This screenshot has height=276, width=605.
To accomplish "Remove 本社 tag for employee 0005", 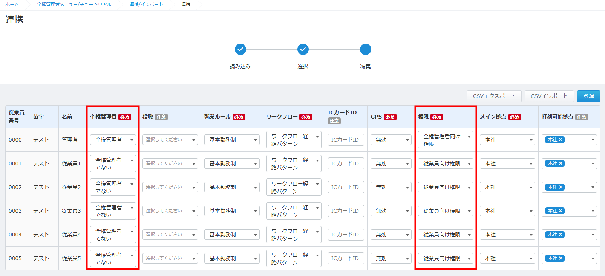I will (x=561, y=258).
